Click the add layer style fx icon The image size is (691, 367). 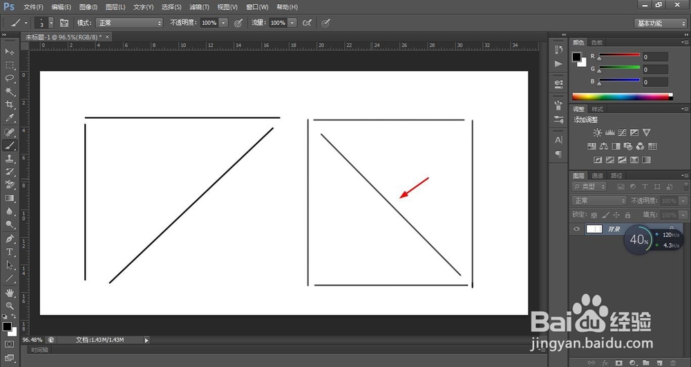605,363
